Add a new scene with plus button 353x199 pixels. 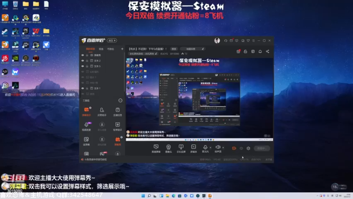point(122,49)
